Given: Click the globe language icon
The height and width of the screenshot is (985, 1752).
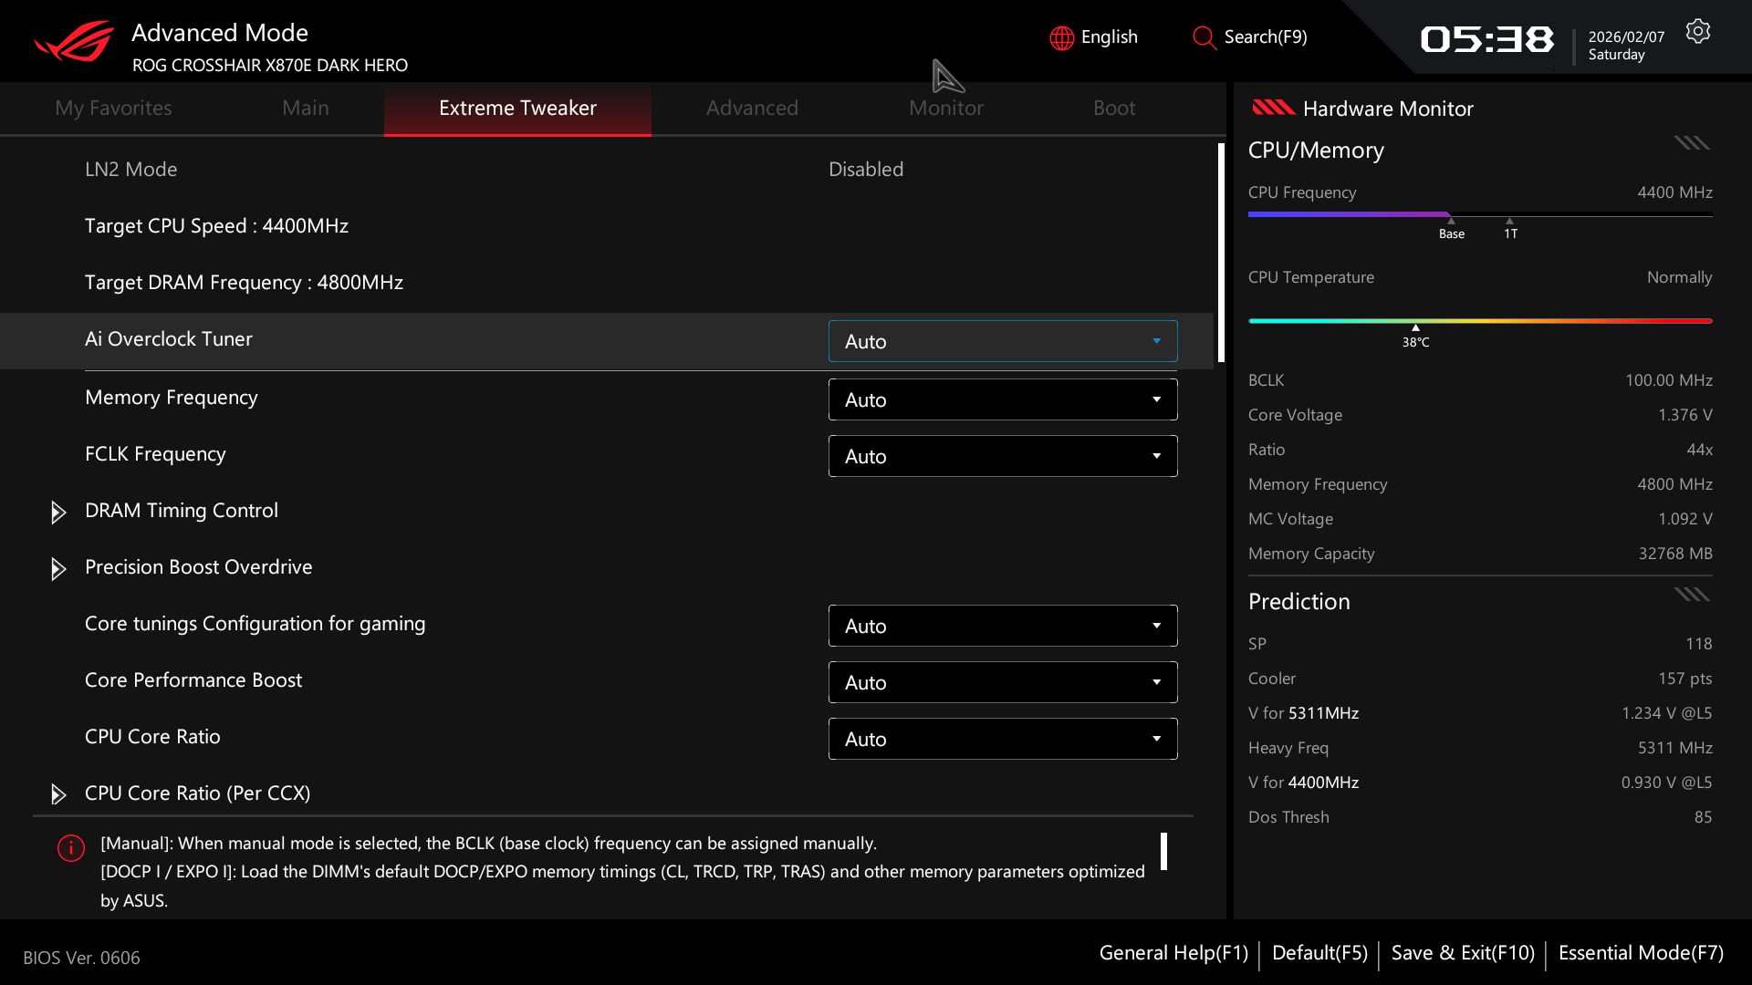Looking at the screenshot, I should 1061,37.
